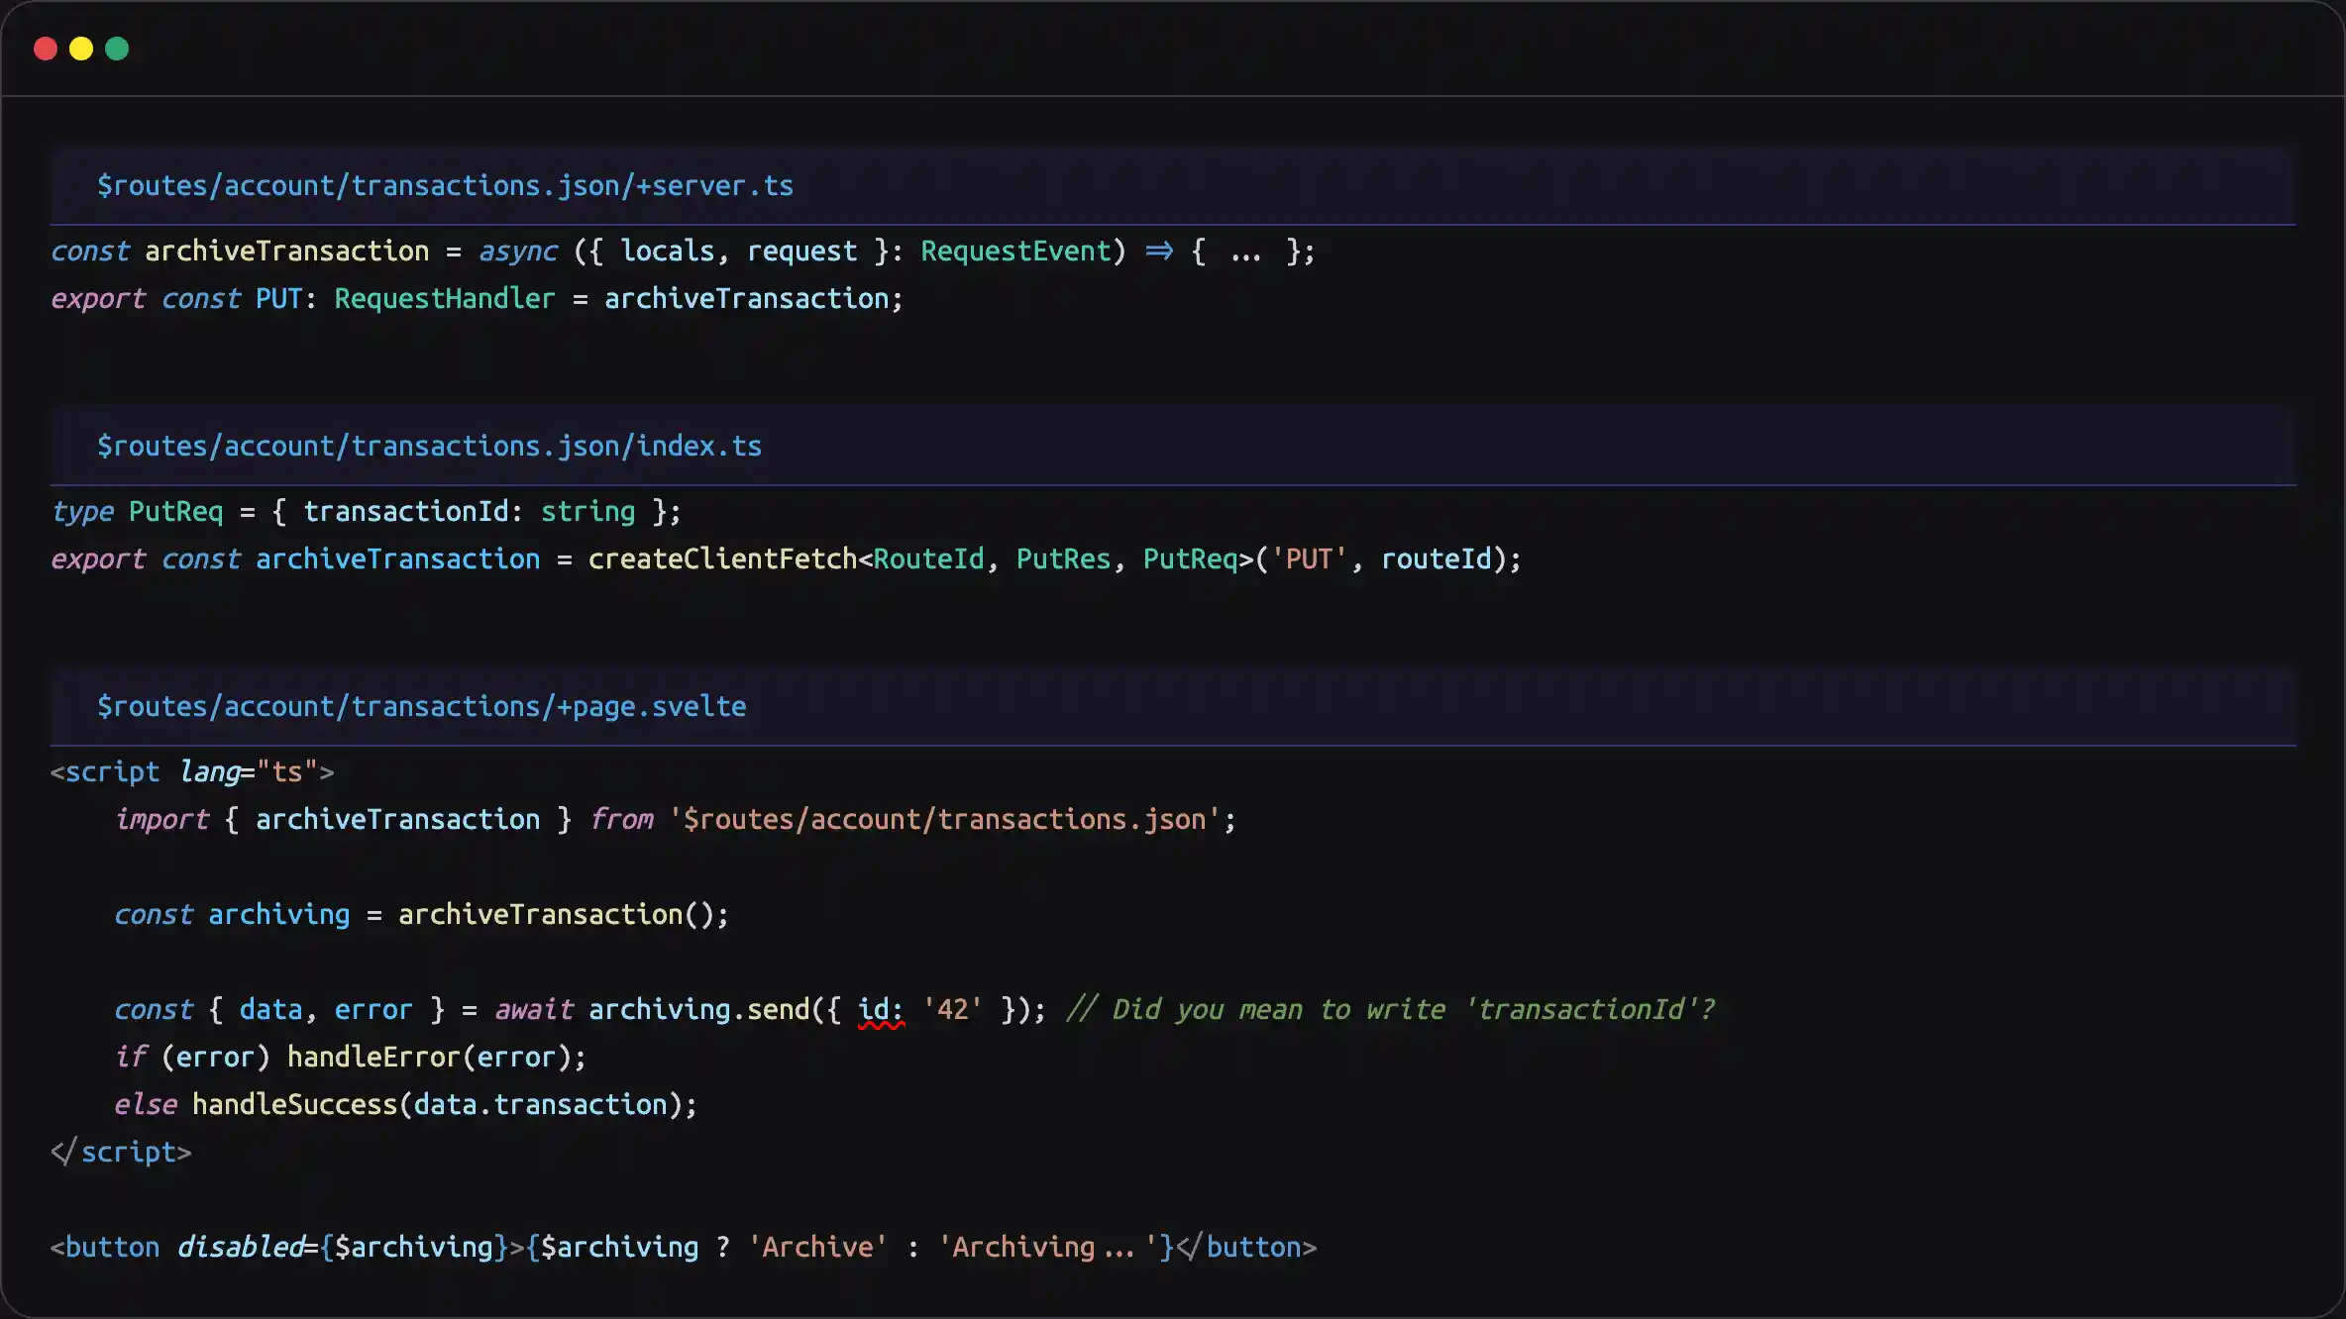2346x1319 pixels.
Task: Click the archiveTransaction import statement
Action: 396,819
